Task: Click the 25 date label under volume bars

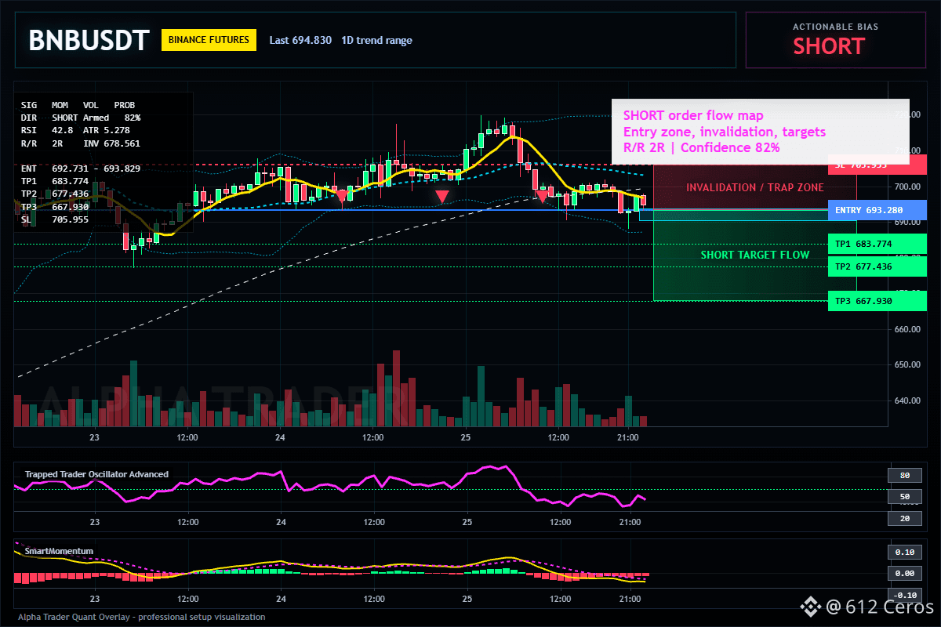Action: tap(467, 437)
